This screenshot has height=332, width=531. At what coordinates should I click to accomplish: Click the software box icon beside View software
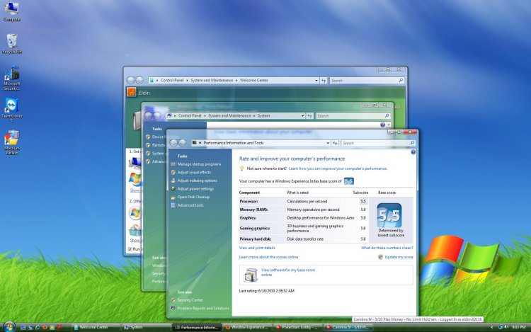[251, 275]
